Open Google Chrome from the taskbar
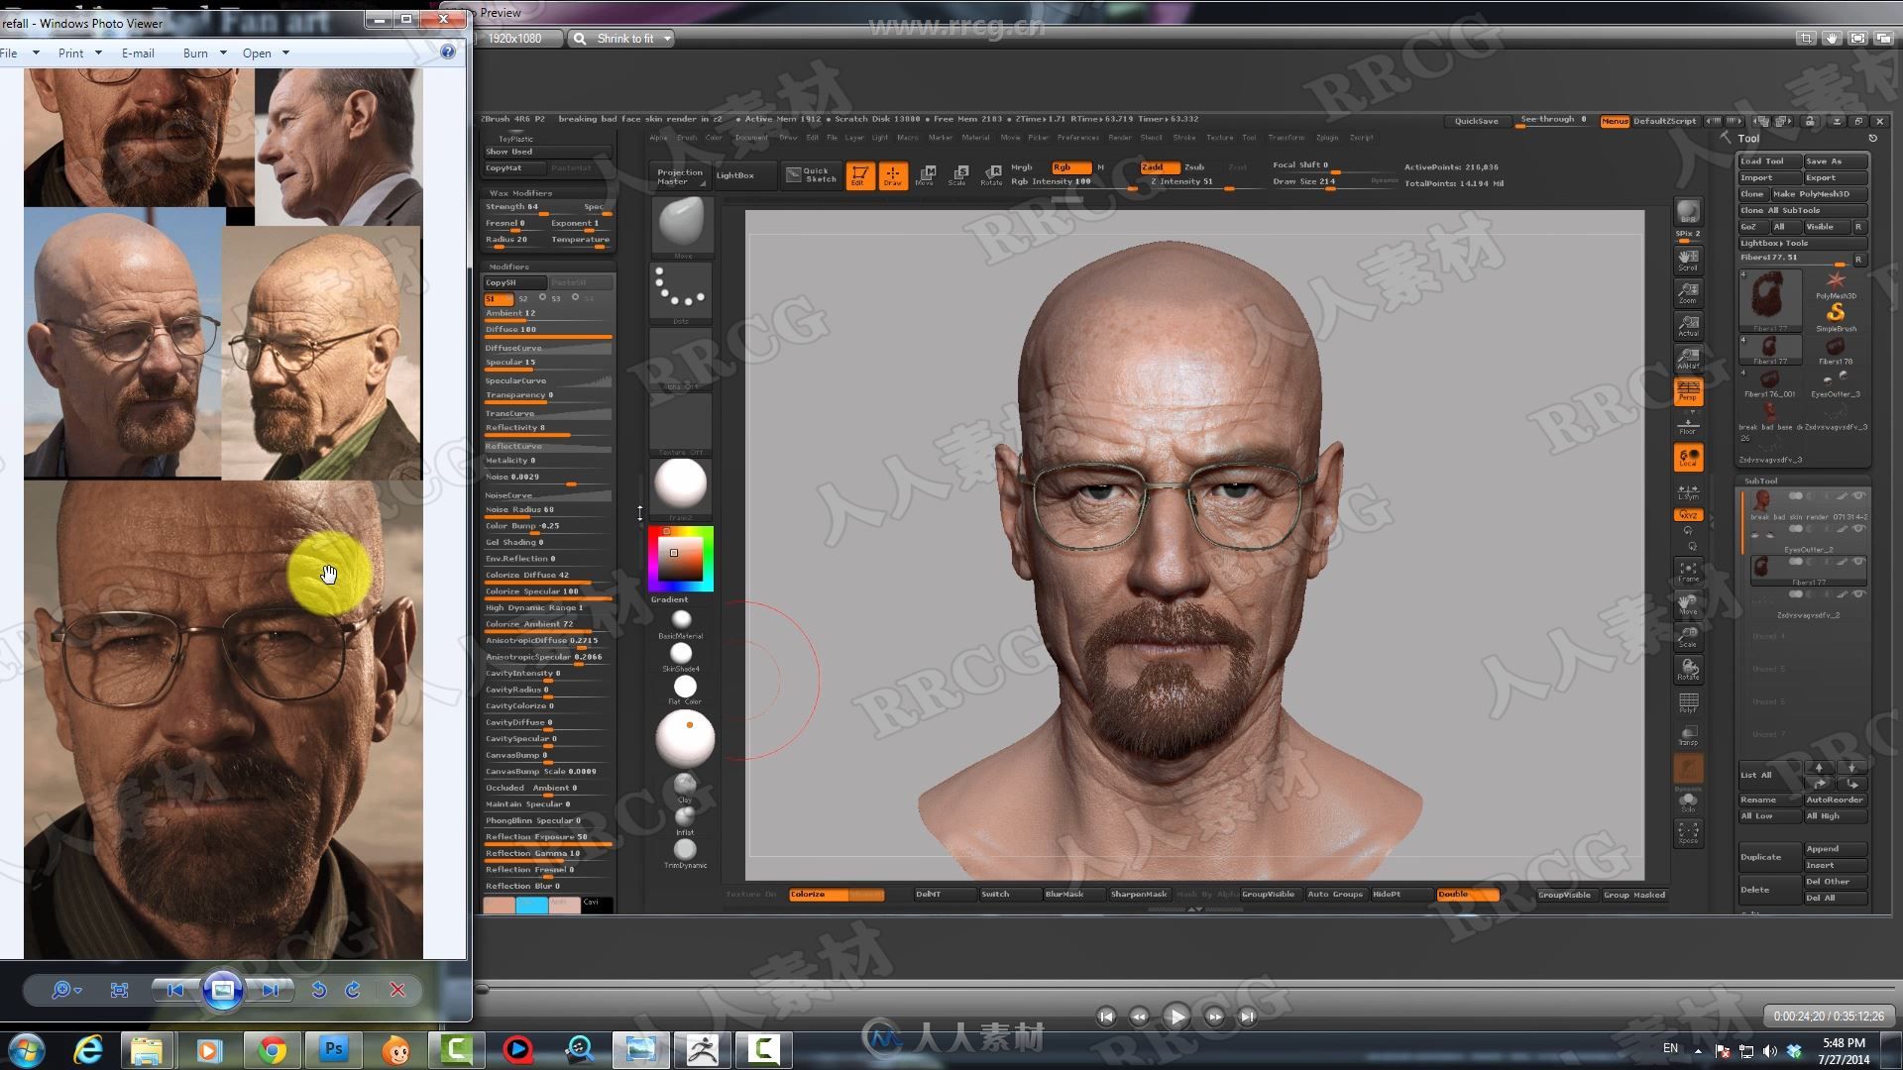This screenshot has width=1903, height=1070. coord(273,1049)
